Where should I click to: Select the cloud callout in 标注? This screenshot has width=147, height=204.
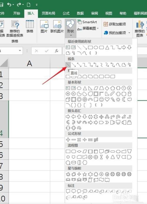85,191
